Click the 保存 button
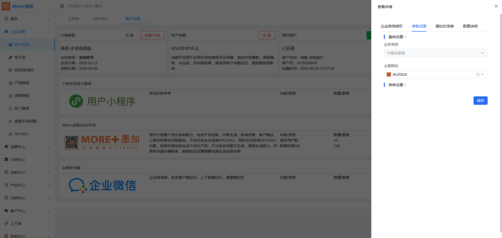Viewport: 502px width, 238px height. 480,101
